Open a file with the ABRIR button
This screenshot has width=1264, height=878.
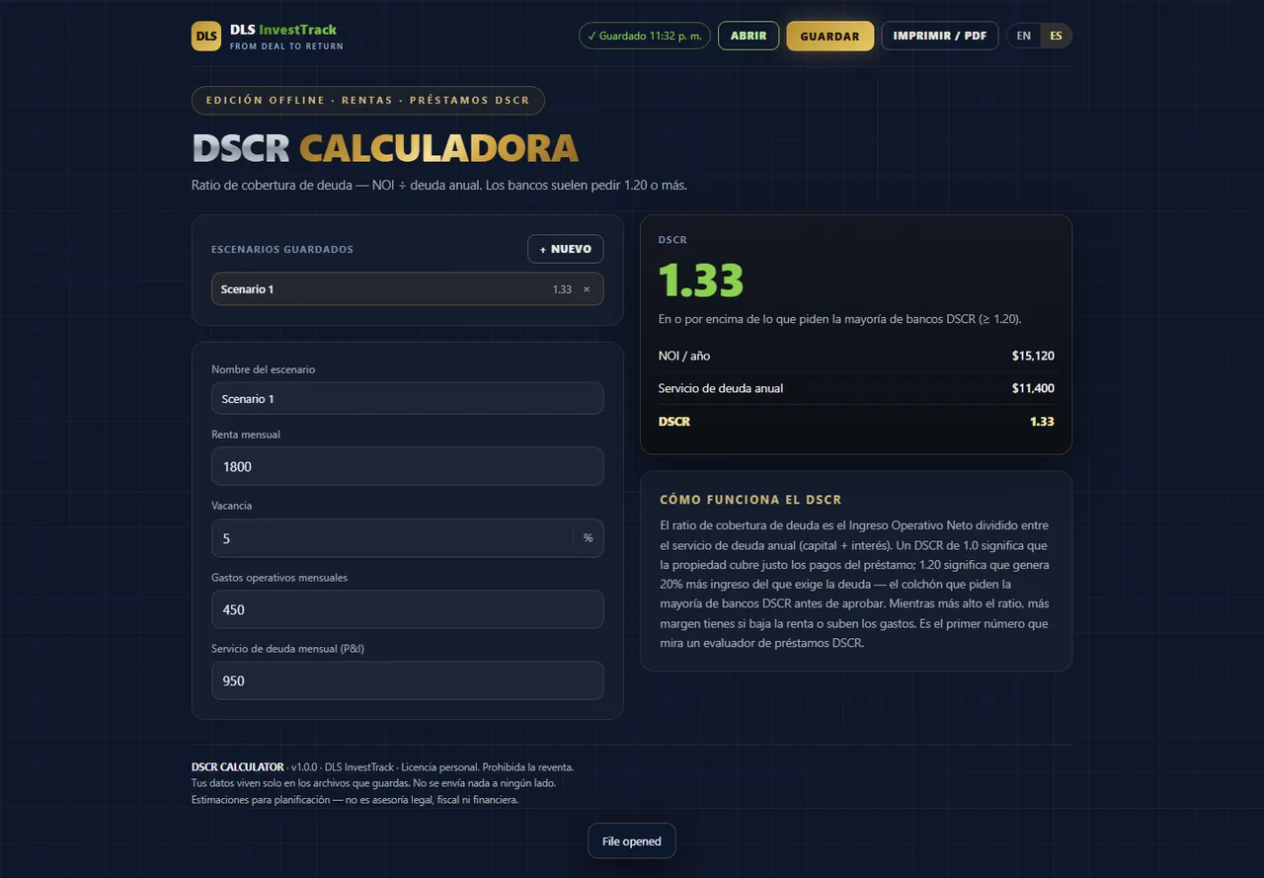(749, 36)
